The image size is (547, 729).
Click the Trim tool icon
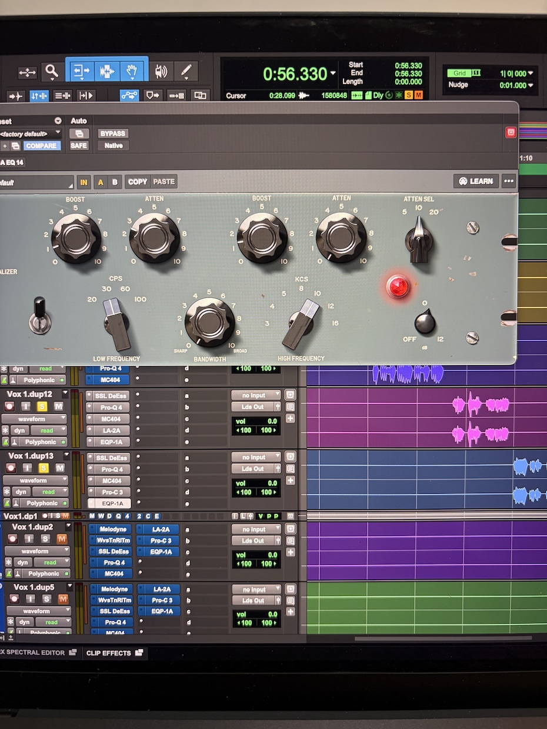pyautogui.click(x=79, y=71)
